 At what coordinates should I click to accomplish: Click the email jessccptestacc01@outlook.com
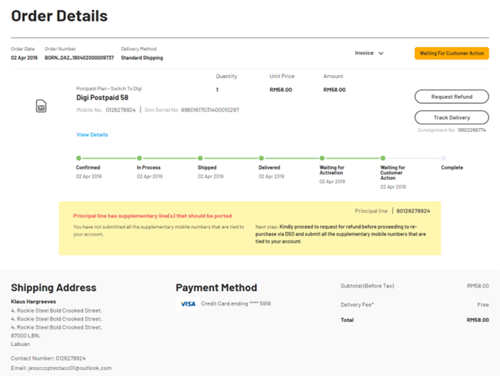pos(70,368)
